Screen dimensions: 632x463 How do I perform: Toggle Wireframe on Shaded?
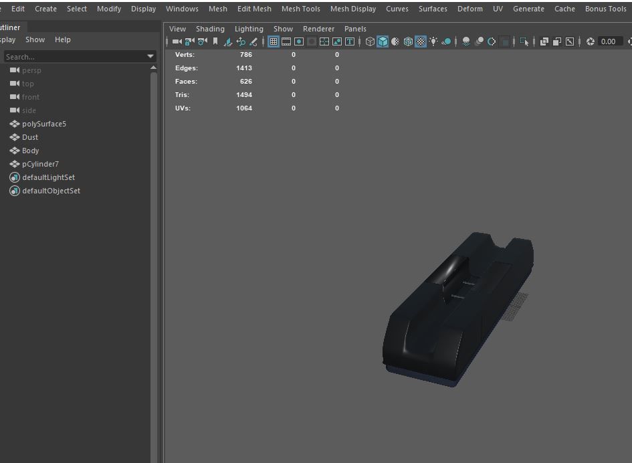[408, 41]
